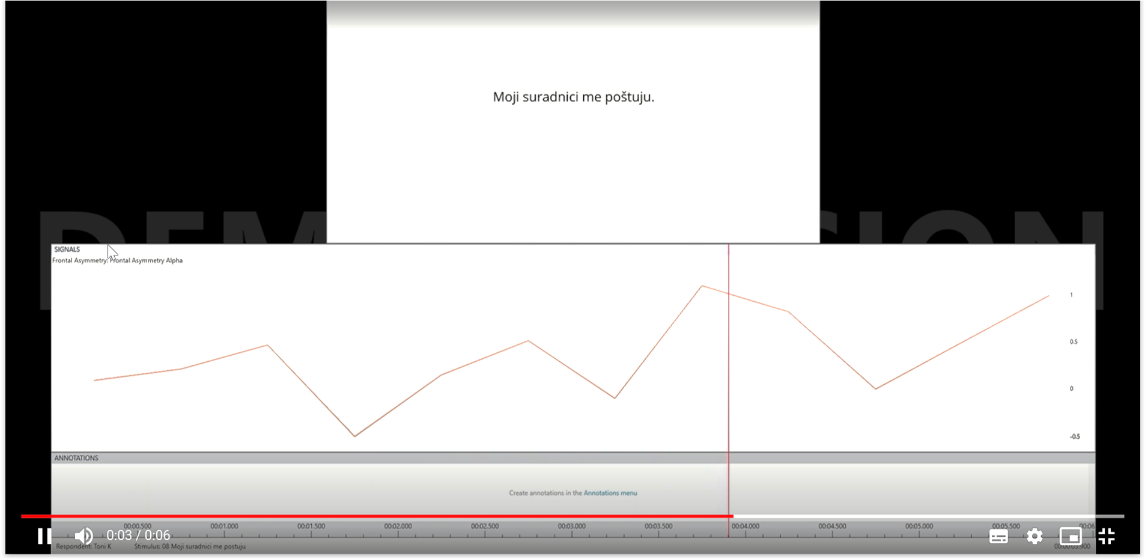This screenshot has width=1145, height=559.
Task: Toggle subtitles/closed captions
Action: click(x=998, y=536)
